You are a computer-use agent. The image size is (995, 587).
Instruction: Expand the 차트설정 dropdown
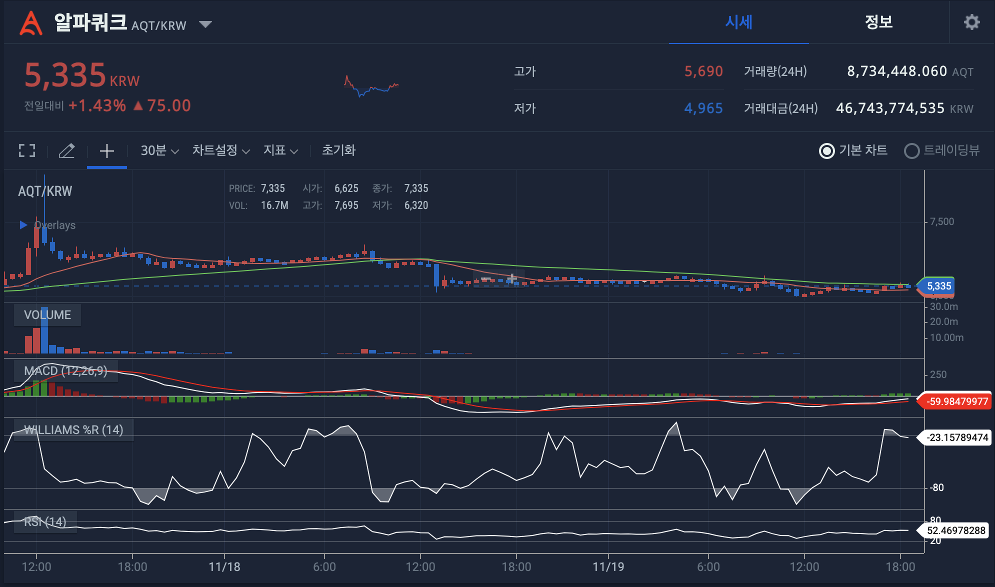click(x=220, y=150)
